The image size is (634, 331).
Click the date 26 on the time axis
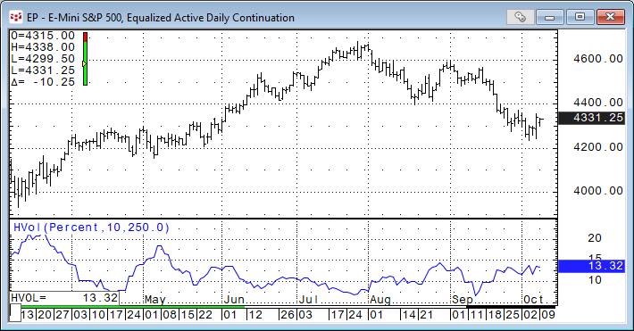click(x=288, y=314)
